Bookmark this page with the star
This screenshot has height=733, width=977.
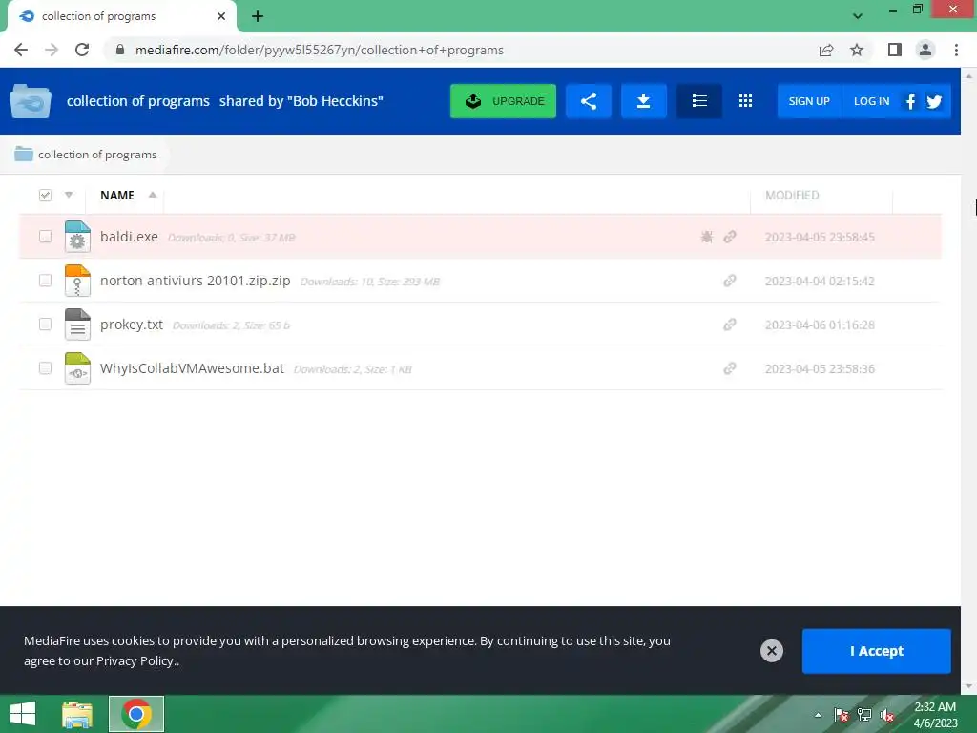(857, 50)
